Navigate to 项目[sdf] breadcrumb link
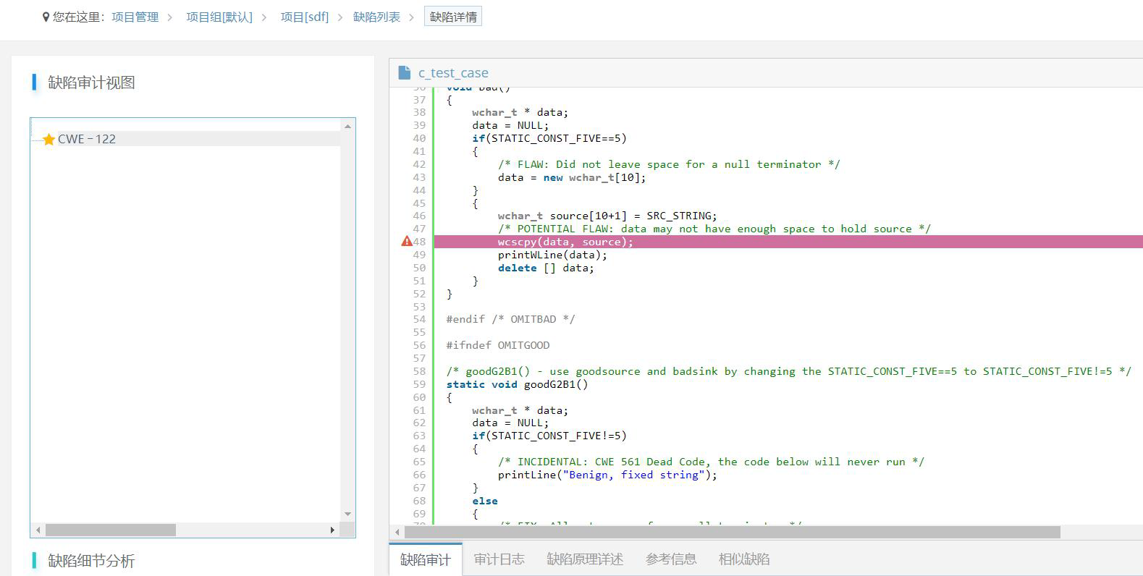 point(304,17)
